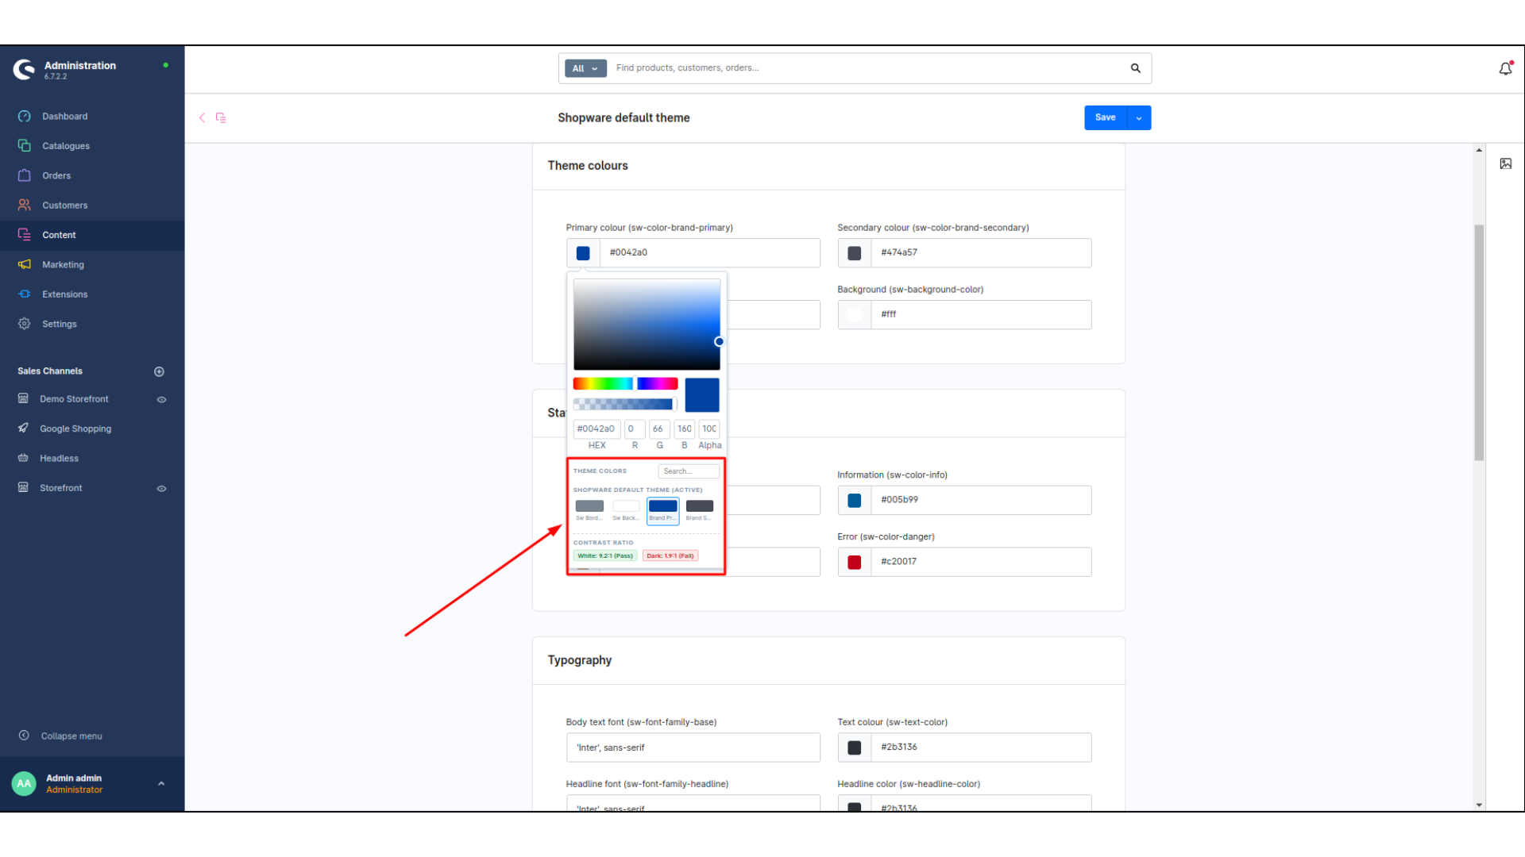Edit the Secondary colour #474a57 field

tap(981, 253)
